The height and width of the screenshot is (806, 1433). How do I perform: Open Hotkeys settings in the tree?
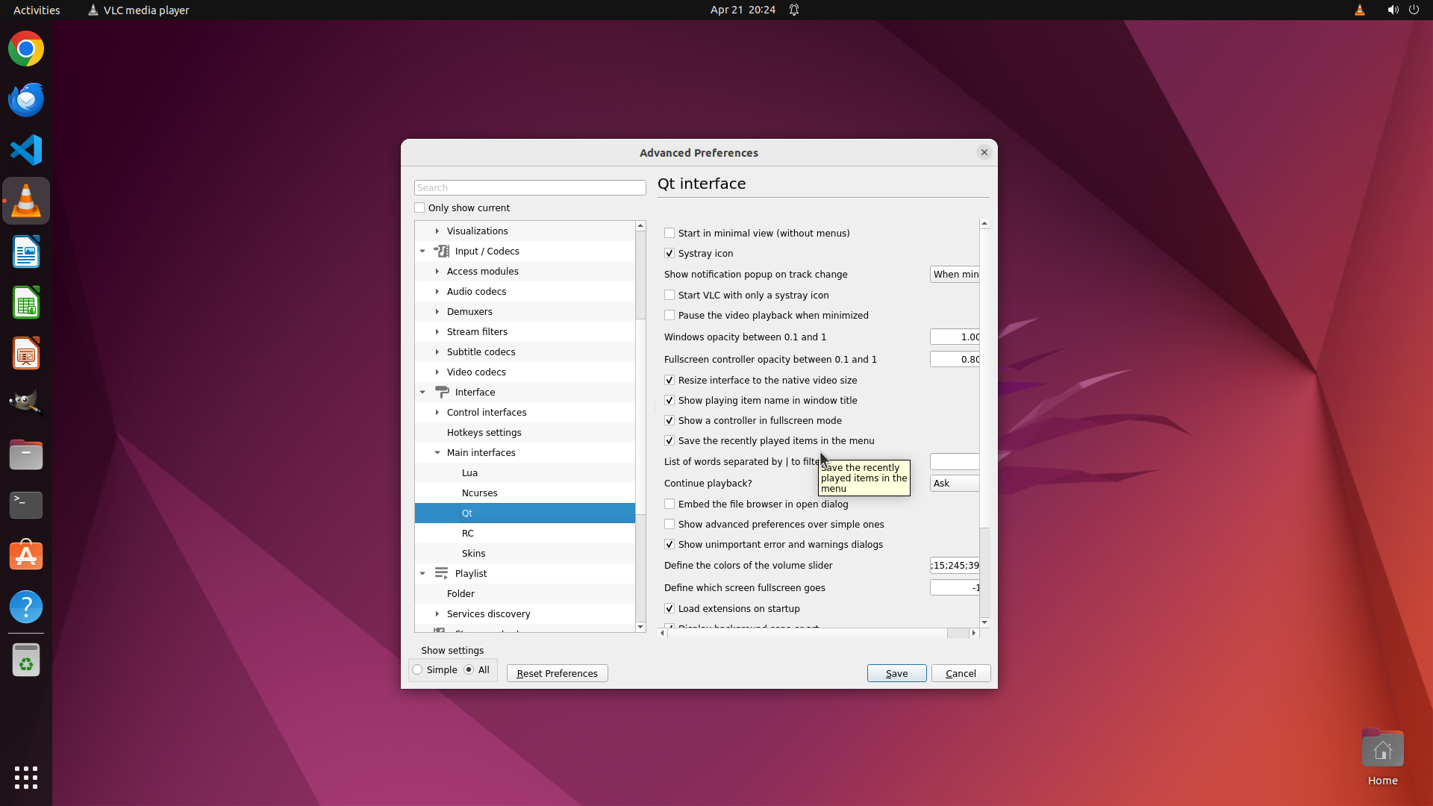(x=484, y=433)
